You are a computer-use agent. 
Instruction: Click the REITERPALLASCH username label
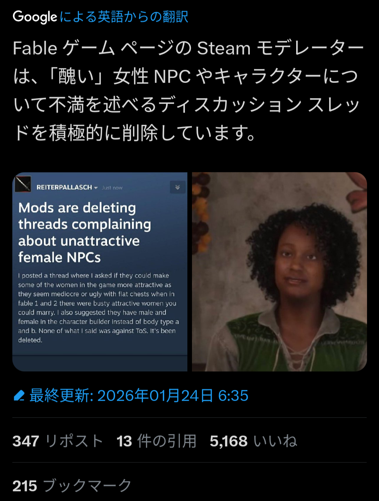click(64, 187)
